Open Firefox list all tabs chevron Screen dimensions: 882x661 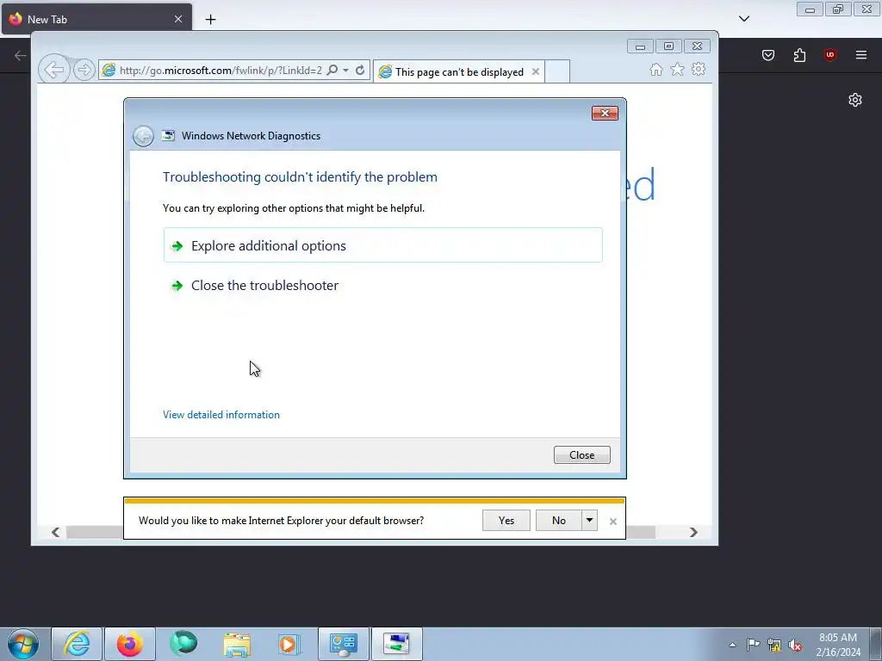coord(744,19)
